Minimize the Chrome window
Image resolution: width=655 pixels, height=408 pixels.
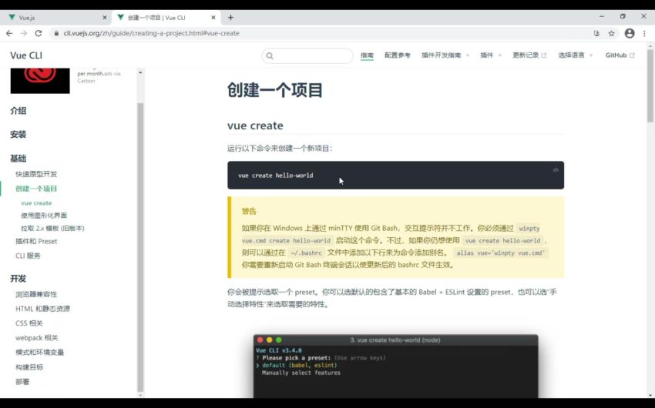click(x=602, y=16)
